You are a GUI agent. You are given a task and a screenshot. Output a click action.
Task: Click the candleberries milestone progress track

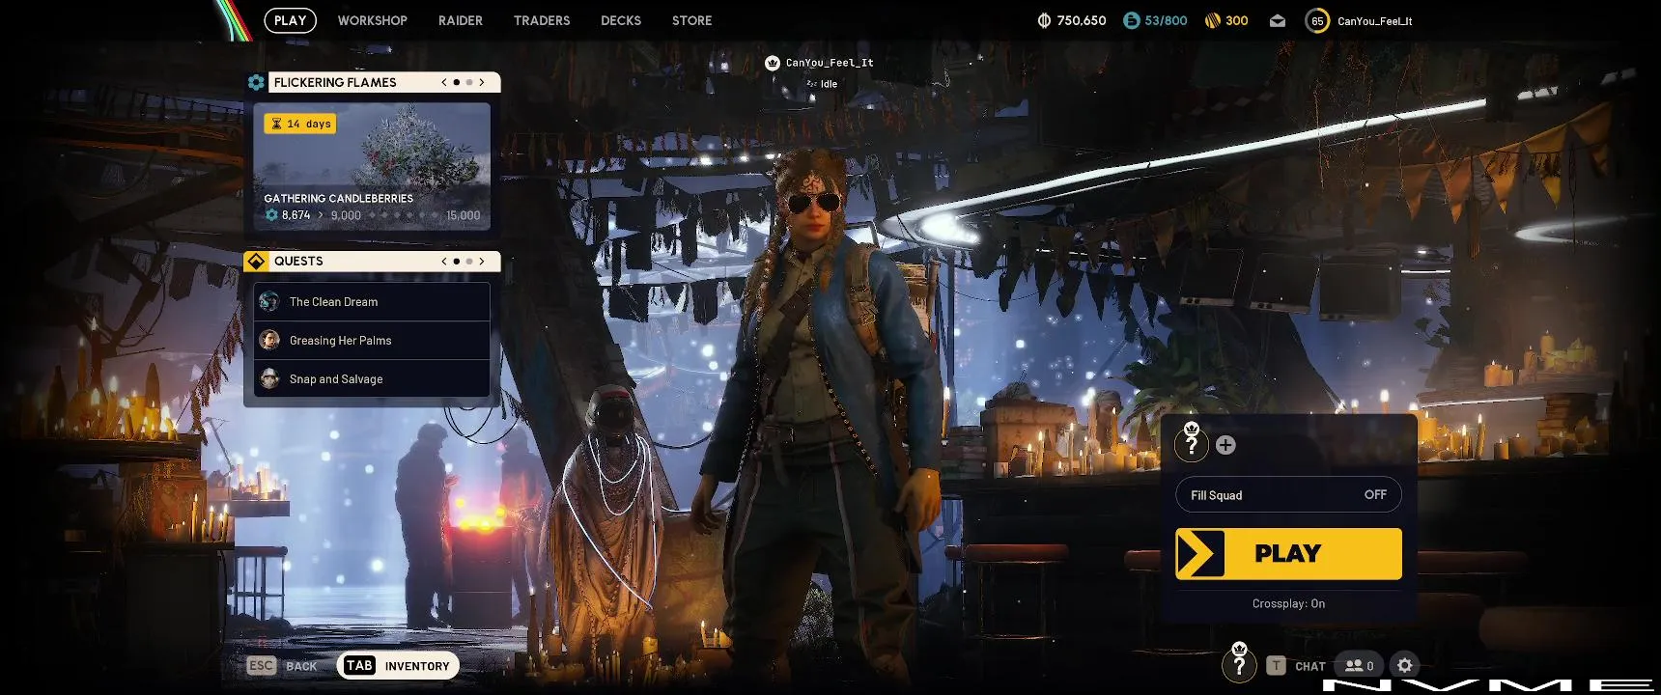pyautogui.click(x=403, y=215)
